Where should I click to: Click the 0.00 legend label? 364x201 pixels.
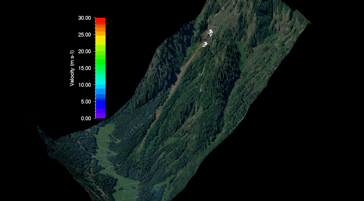(x=85, y=118)
